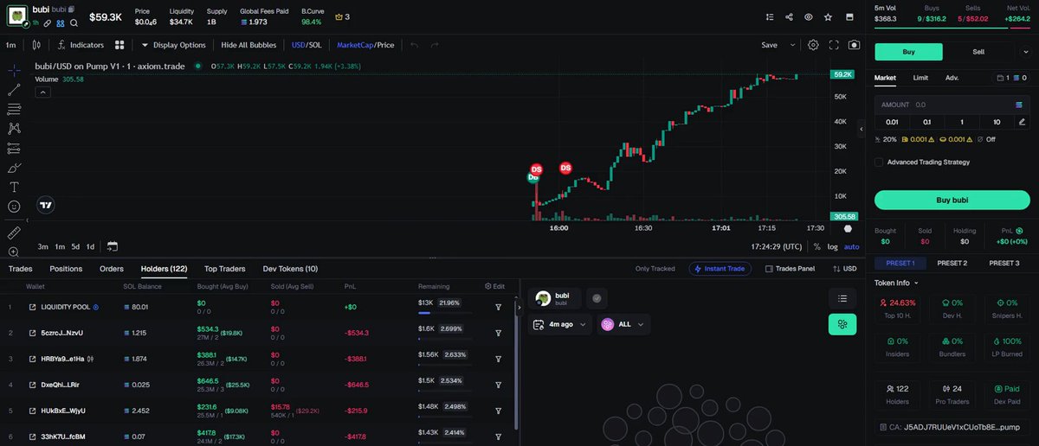
Task: Enter fullscreen chart mode
Action: click(834, 45)
